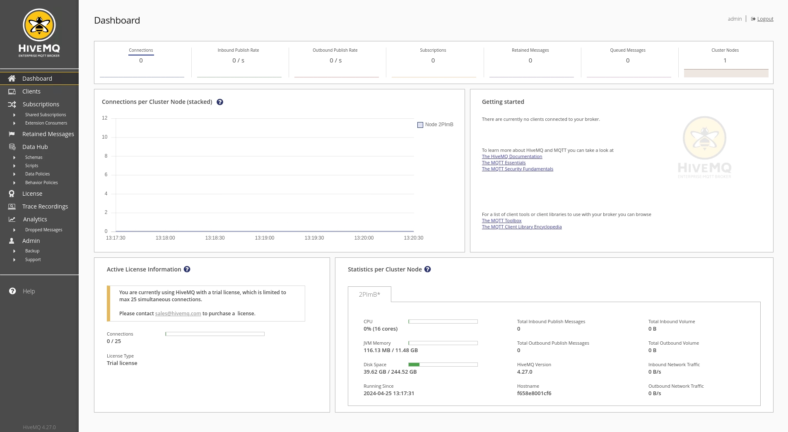Viewport: 788px width, 432px height.
Task: Select the Connections metric tab
Action: [x=141, y=50]
